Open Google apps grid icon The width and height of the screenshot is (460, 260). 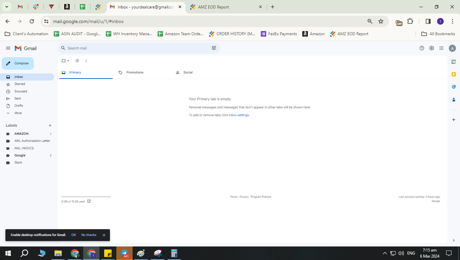click(441, 48)
